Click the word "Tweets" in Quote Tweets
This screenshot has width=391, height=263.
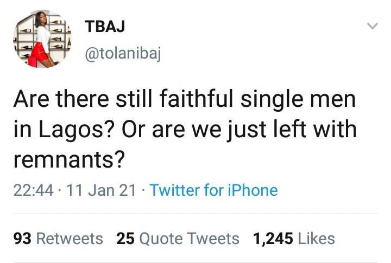(218, 239)
